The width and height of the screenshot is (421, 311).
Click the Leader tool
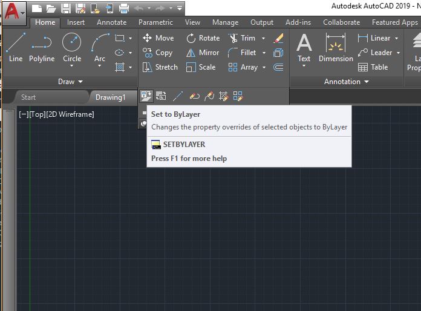click(375, 53)
